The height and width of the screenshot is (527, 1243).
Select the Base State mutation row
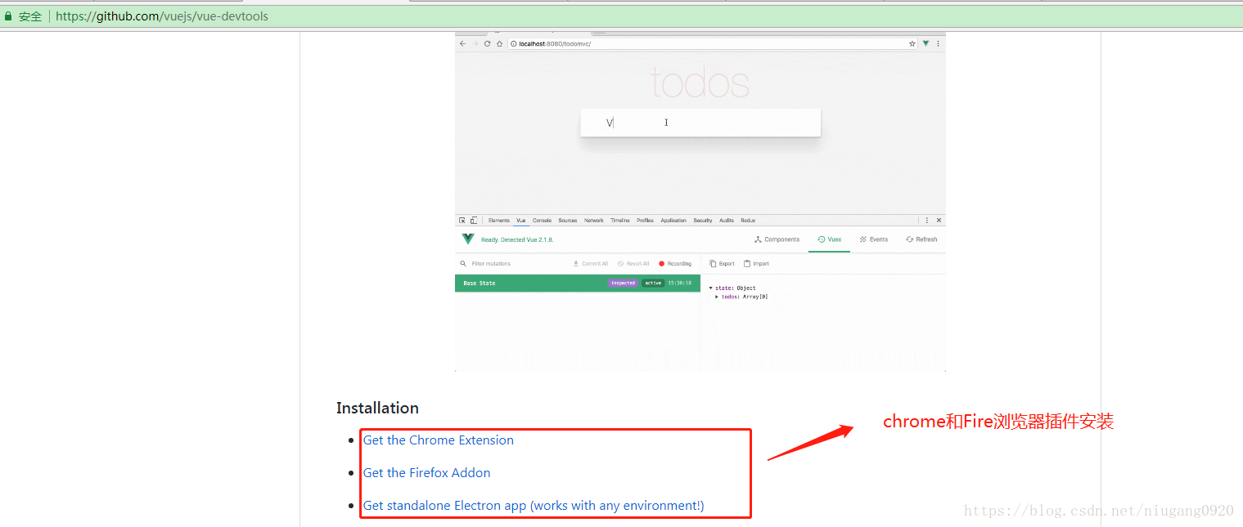[x=578, y=284]
